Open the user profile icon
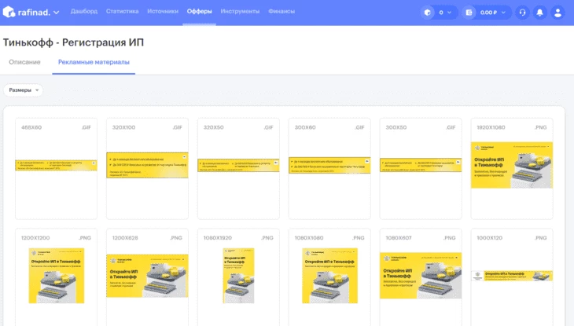The image size is (574, 326). click(557, 13)
